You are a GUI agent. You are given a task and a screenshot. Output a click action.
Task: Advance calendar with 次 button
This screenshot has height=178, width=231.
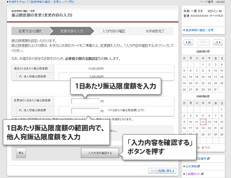218,42
